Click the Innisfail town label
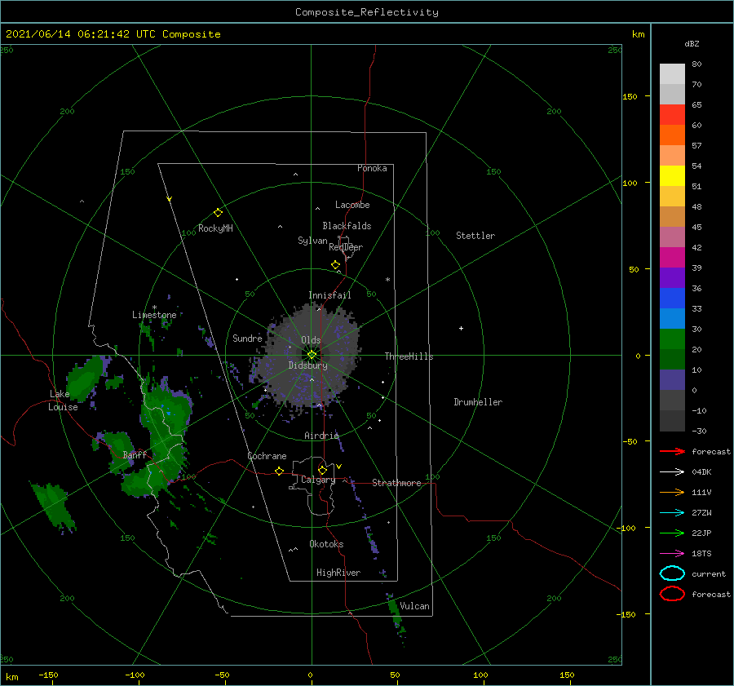This screenshot has height=686, width=734. 329,295
